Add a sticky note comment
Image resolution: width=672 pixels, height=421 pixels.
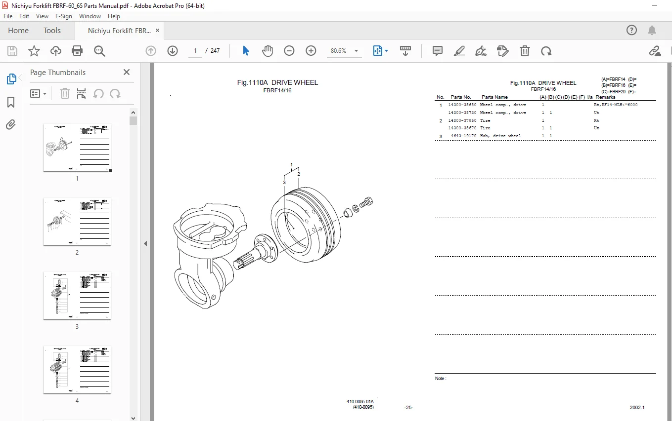(438, 51)
